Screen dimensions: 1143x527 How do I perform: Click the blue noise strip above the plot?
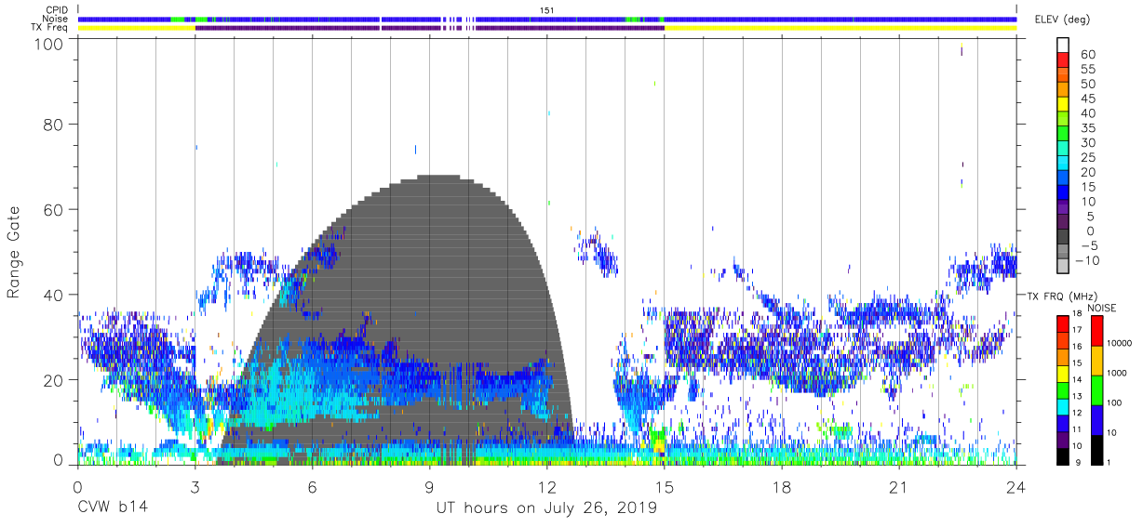tap(547, 19)
